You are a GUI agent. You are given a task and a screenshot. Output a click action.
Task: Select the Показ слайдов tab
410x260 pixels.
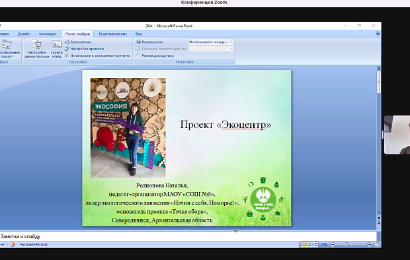tap(77, 34)
